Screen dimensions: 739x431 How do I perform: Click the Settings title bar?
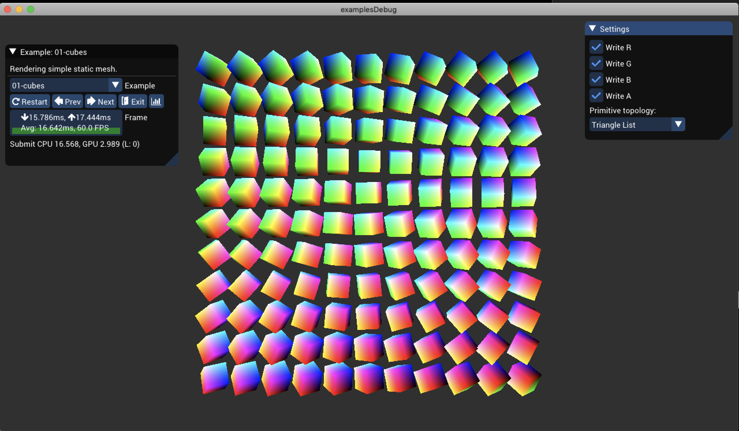pyautogui.click(x=659, y=29)
